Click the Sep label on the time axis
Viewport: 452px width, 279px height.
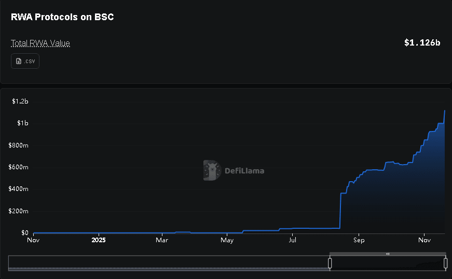pos(358,240)
